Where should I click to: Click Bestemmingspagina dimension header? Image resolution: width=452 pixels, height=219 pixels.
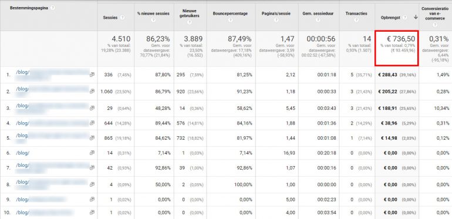[x=29, y=8]
